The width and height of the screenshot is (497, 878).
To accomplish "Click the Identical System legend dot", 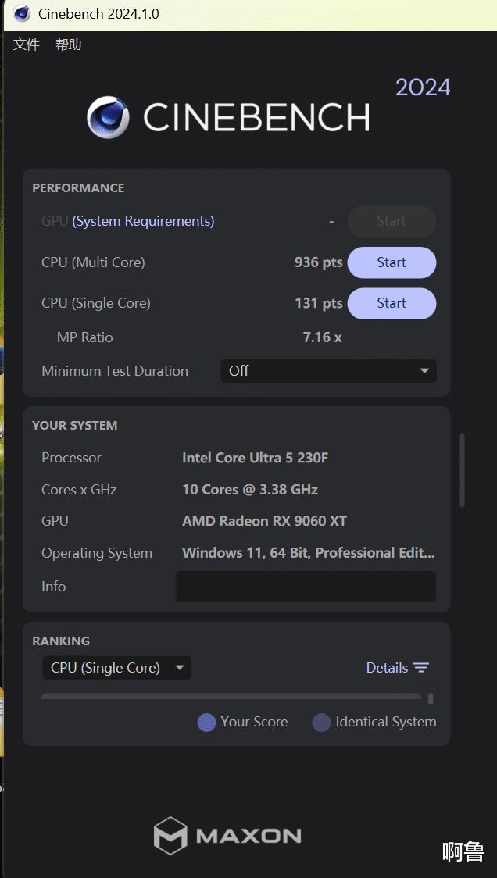I will [322, 723].
